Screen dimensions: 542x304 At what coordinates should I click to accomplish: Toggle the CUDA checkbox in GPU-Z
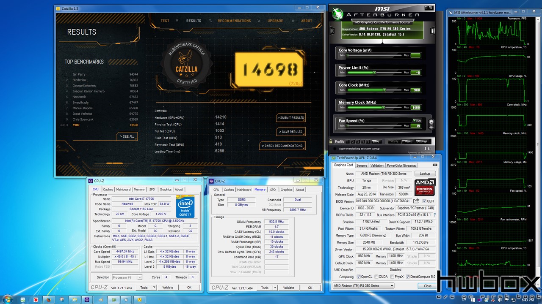[376, 277]
